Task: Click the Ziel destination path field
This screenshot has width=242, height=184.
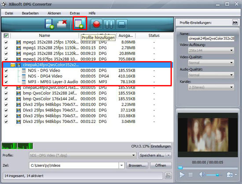Action: pyautogui.click(x=74, y=166)
